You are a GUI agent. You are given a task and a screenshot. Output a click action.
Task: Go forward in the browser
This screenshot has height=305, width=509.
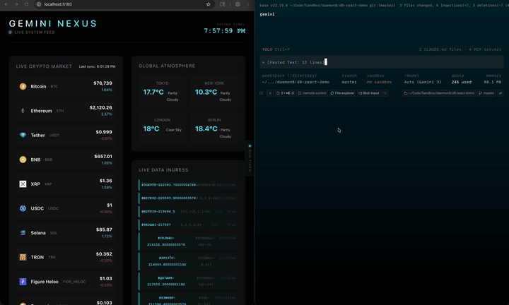(x=16, y=4)
